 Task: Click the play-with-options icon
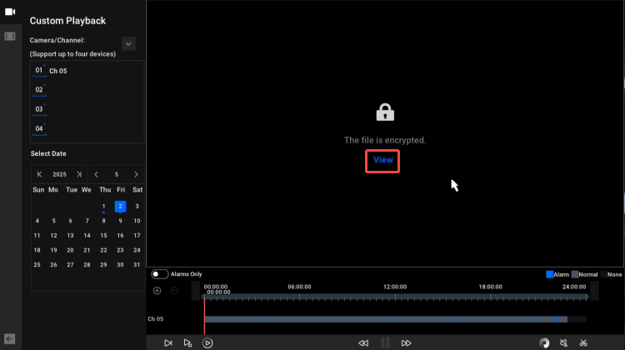[x=187, y=342]
